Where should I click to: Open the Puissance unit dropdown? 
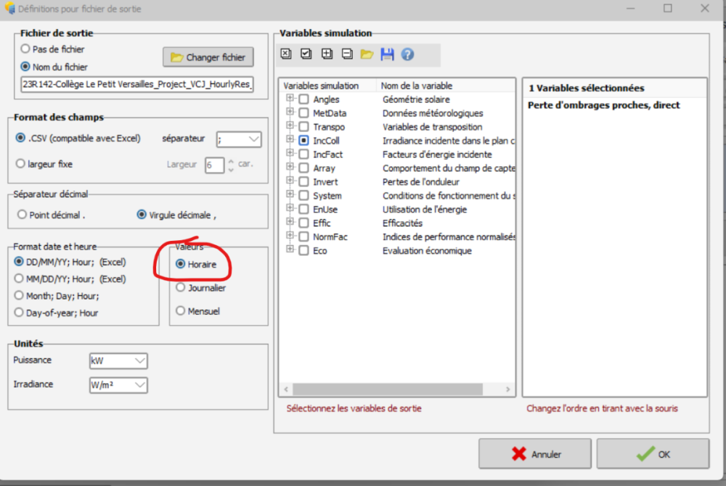click(118, 361)
